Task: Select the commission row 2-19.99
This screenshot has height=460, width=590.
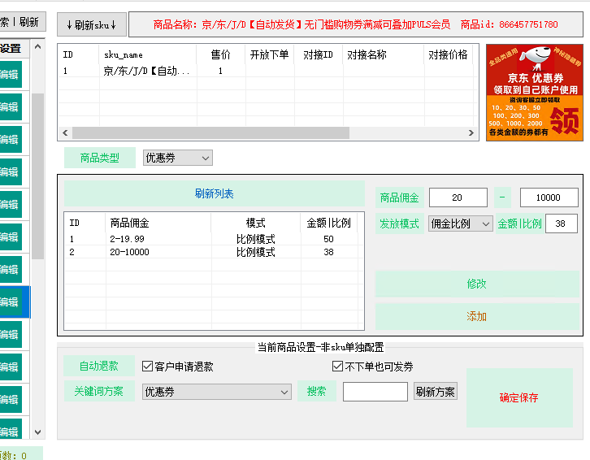Action: tap(211, 239)
